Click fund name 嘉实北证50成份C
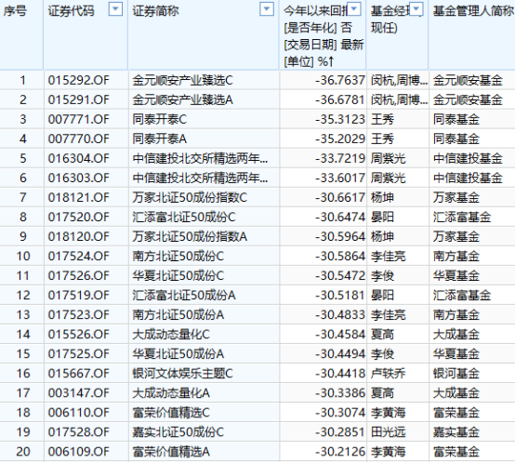Screen dimensions: 515x463 pos(178,431)
